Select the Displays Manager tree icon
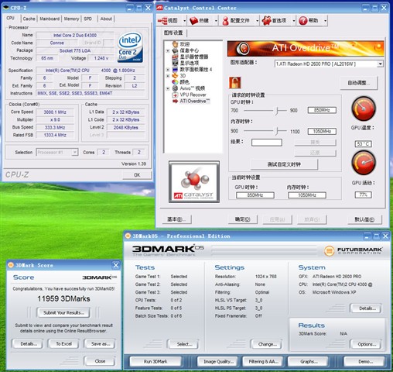Viewport: 393px width, 372px height. pos(176,57)
